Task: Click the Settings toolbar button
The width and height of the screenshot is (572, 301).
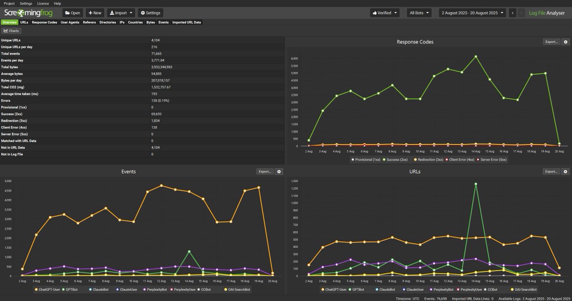Action: click(x=150, y=13)
